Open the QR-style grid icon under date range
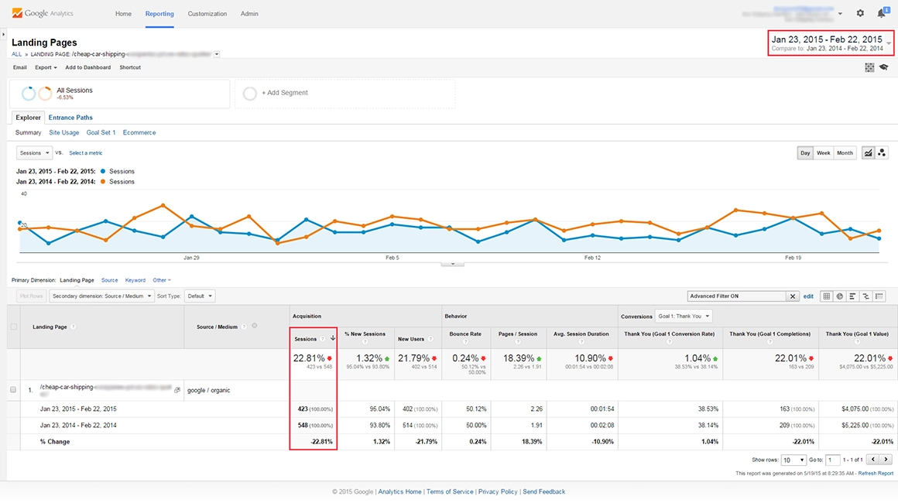 point(869,67)
